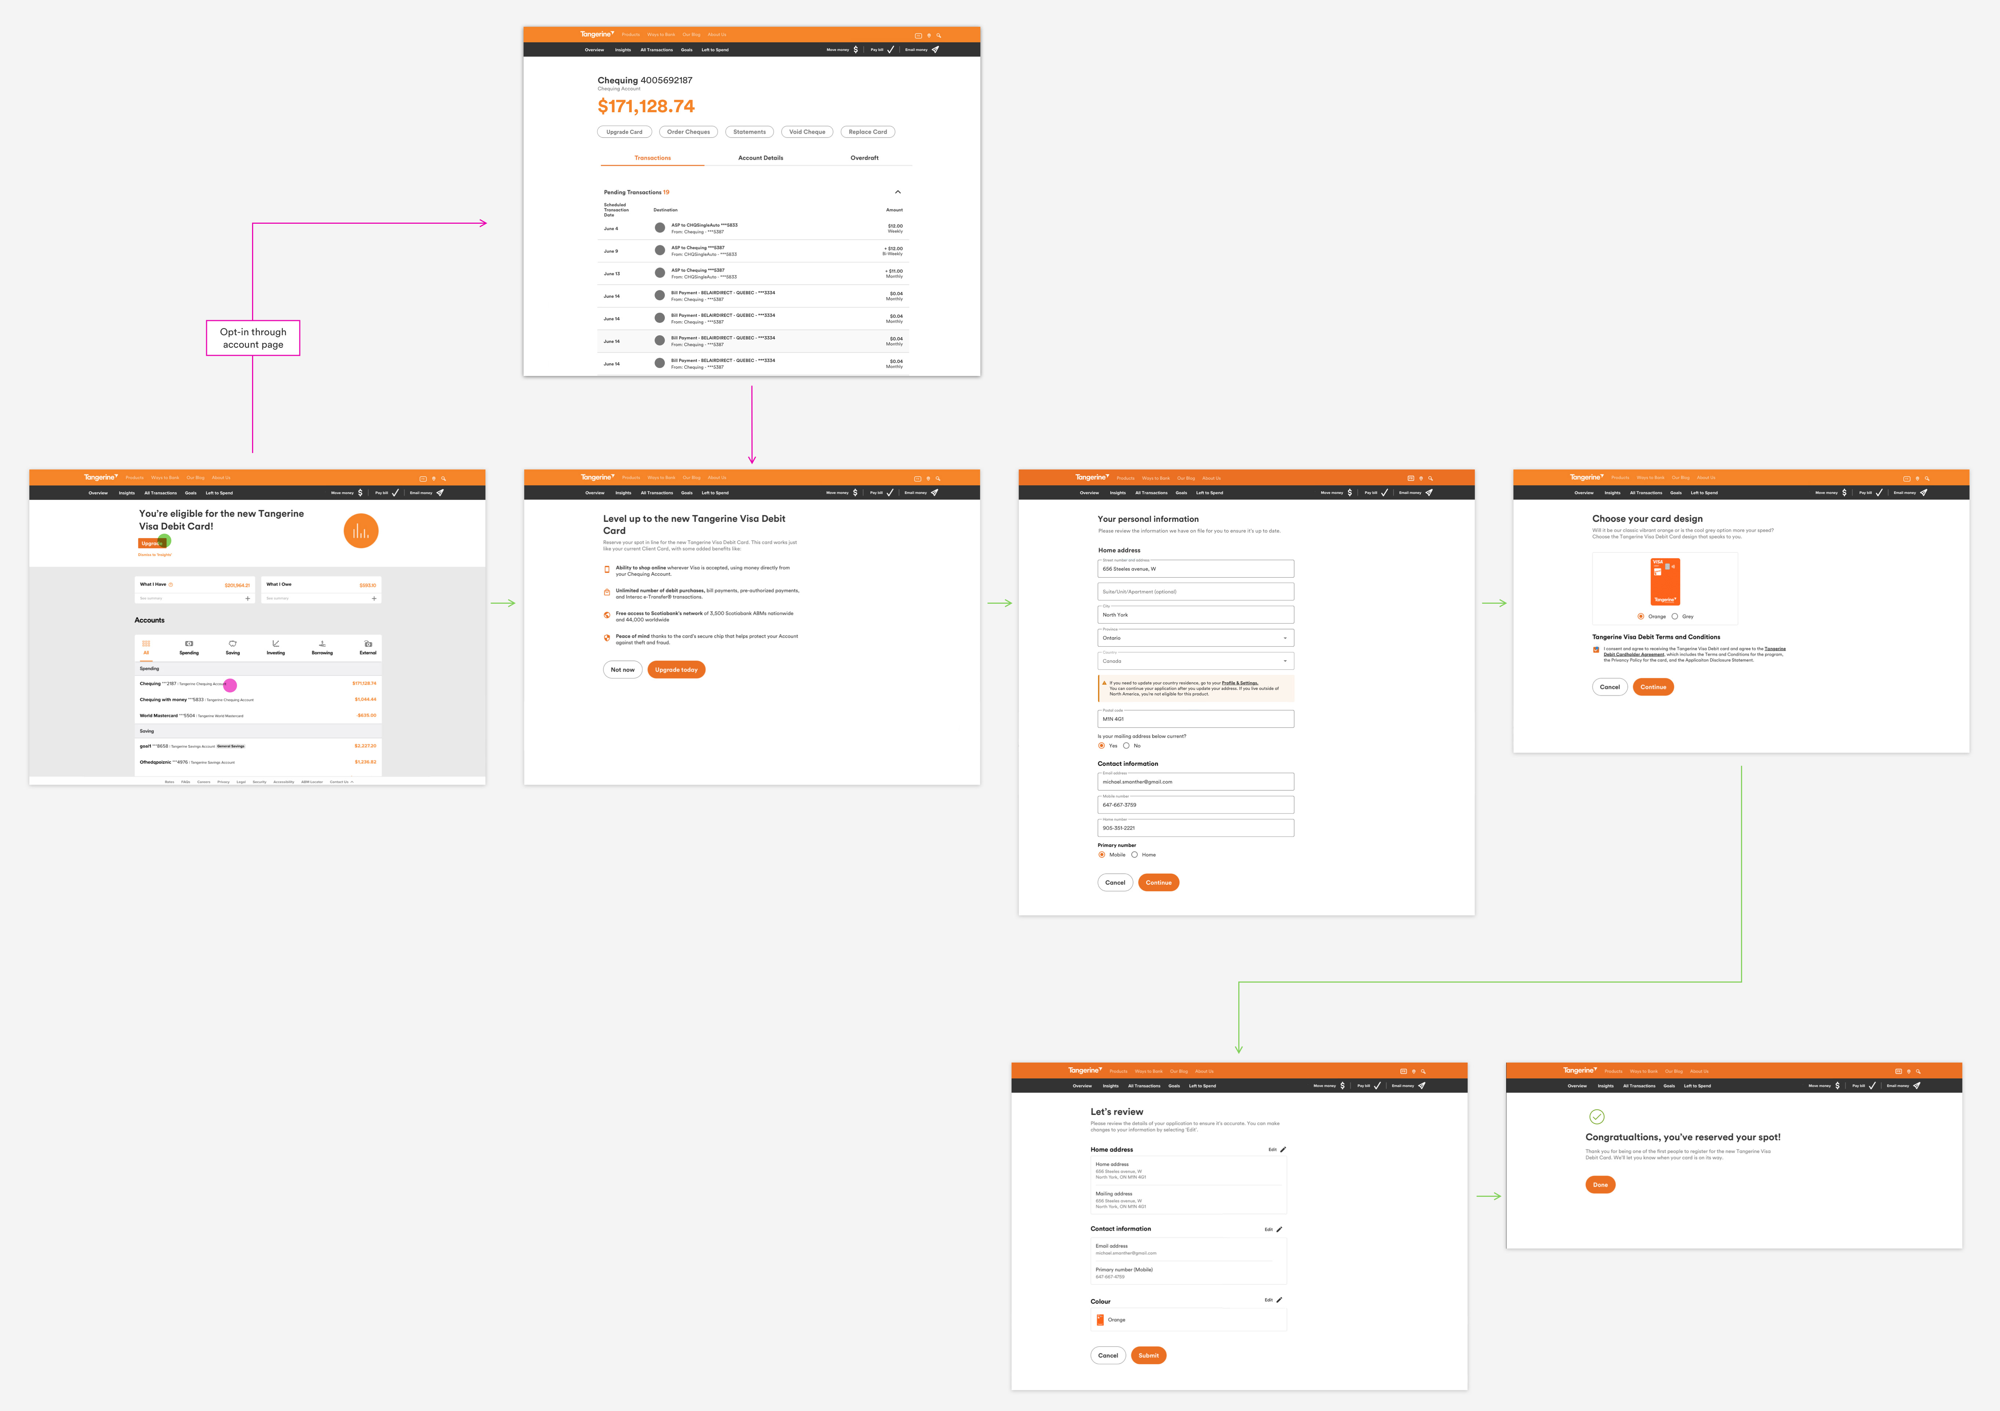Expand the What I Have summary plus
The width and height of the screenshot is (2000, 1411).
(x=247, y=598)
